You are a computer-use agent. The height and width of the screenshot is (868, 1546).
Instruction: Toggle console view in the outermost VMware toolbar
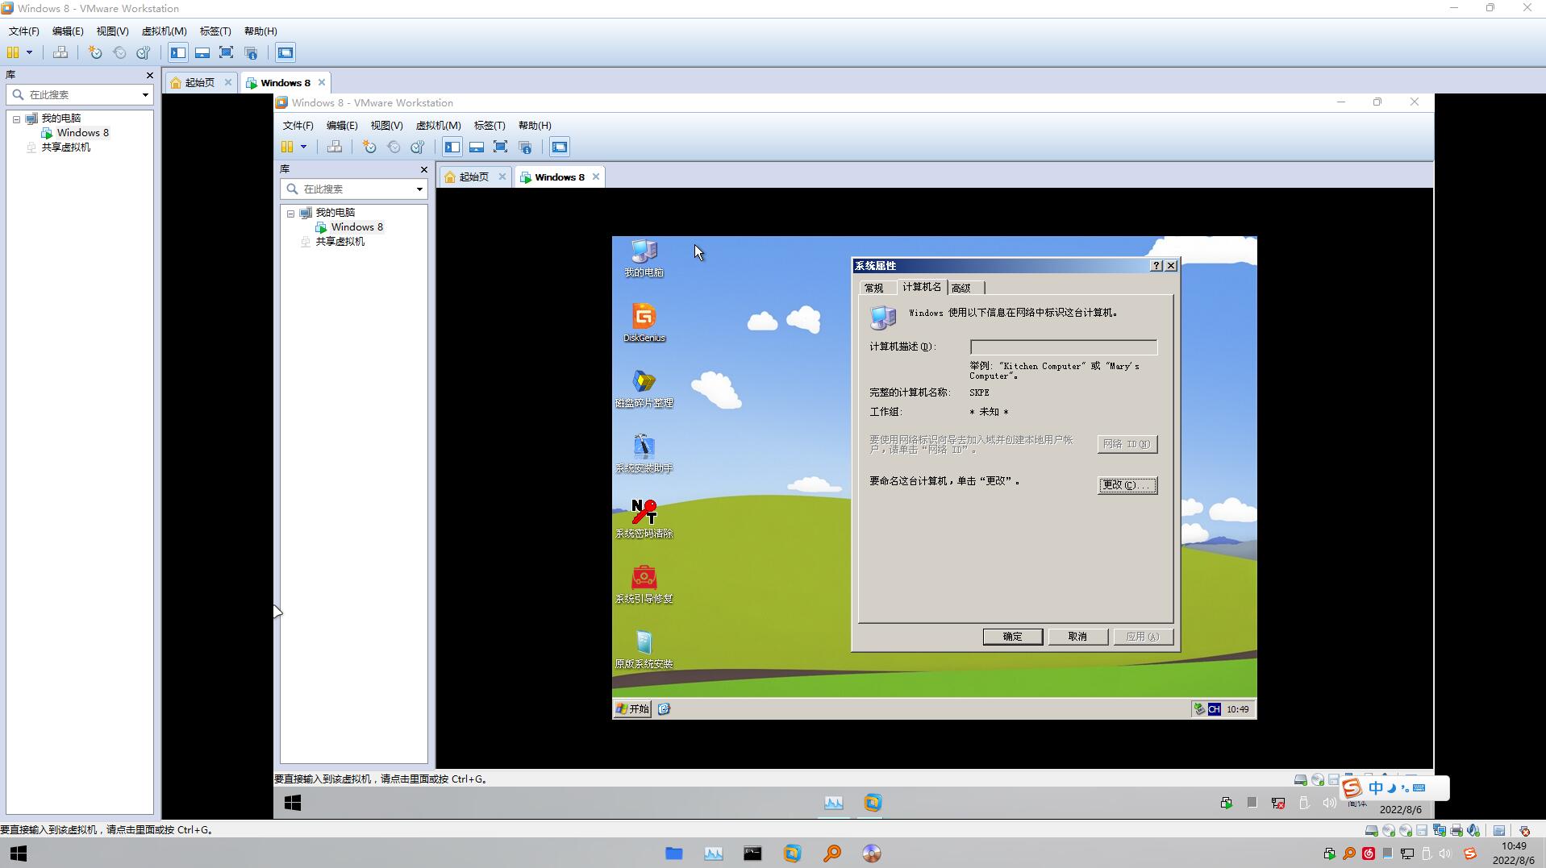pos(285,53)
